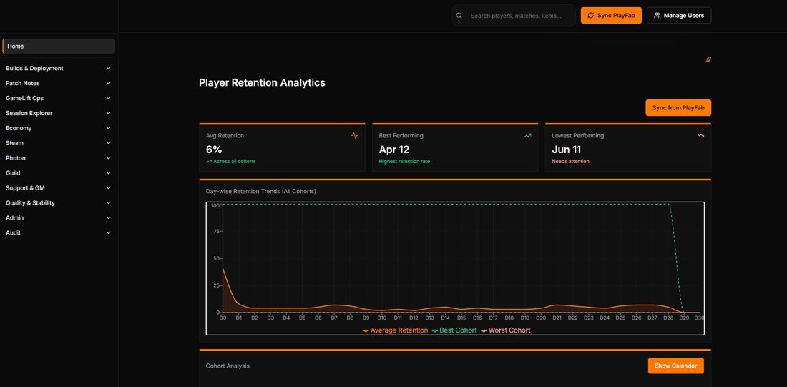The image size is (787, 387).
Task: Click the Jun 11 lowest performing value
Action: 566,150
